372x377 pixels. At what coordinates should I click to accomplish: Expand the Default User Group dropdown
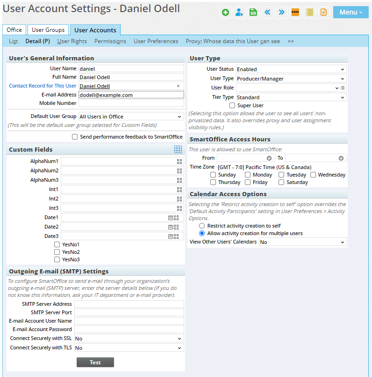(130, 117)
